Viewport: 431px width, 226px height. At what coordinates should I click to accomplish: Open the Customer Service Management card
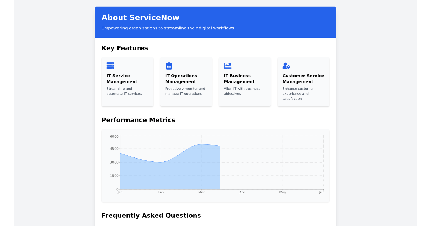(x=303, y=81)
